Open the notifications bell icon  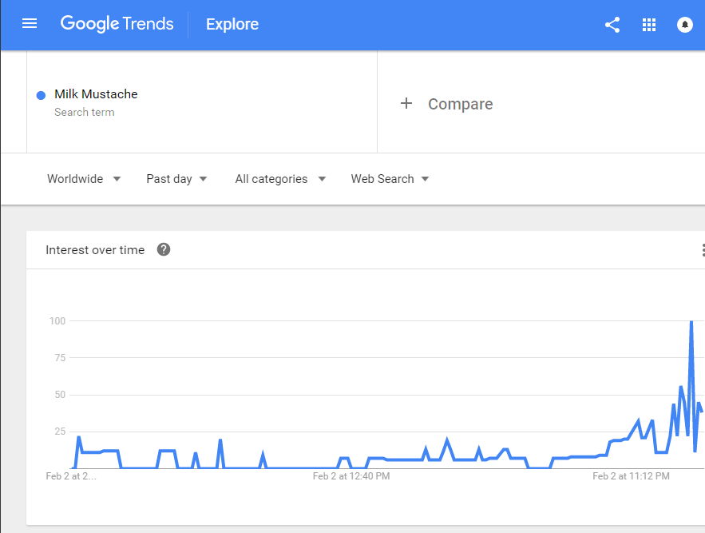[685, 25]
